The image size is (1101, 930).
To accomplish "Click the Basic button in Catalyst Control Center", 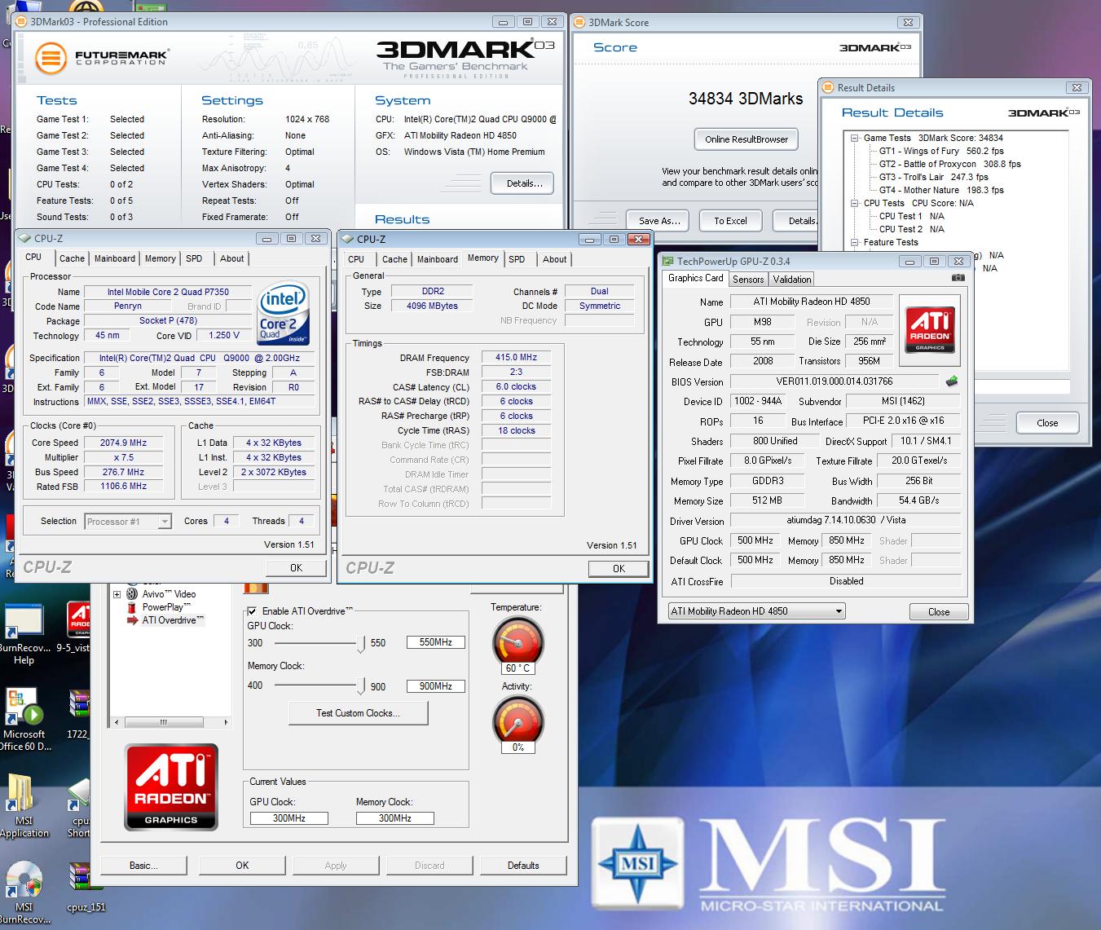I will point(143,866).
